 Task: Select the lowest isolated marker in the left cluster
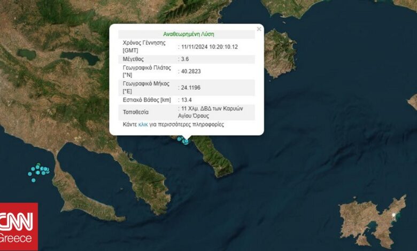[x=34, y=180]
